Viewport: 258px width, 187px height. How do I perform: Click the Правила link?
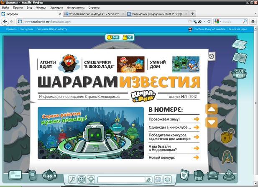click(11, 29)
